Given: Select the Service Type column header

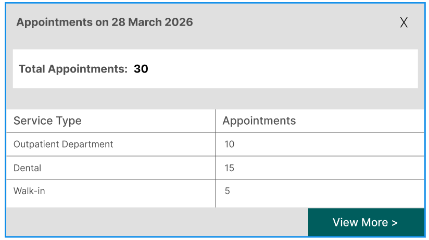Looking at the screenshot, I should [x=47, y=121].
